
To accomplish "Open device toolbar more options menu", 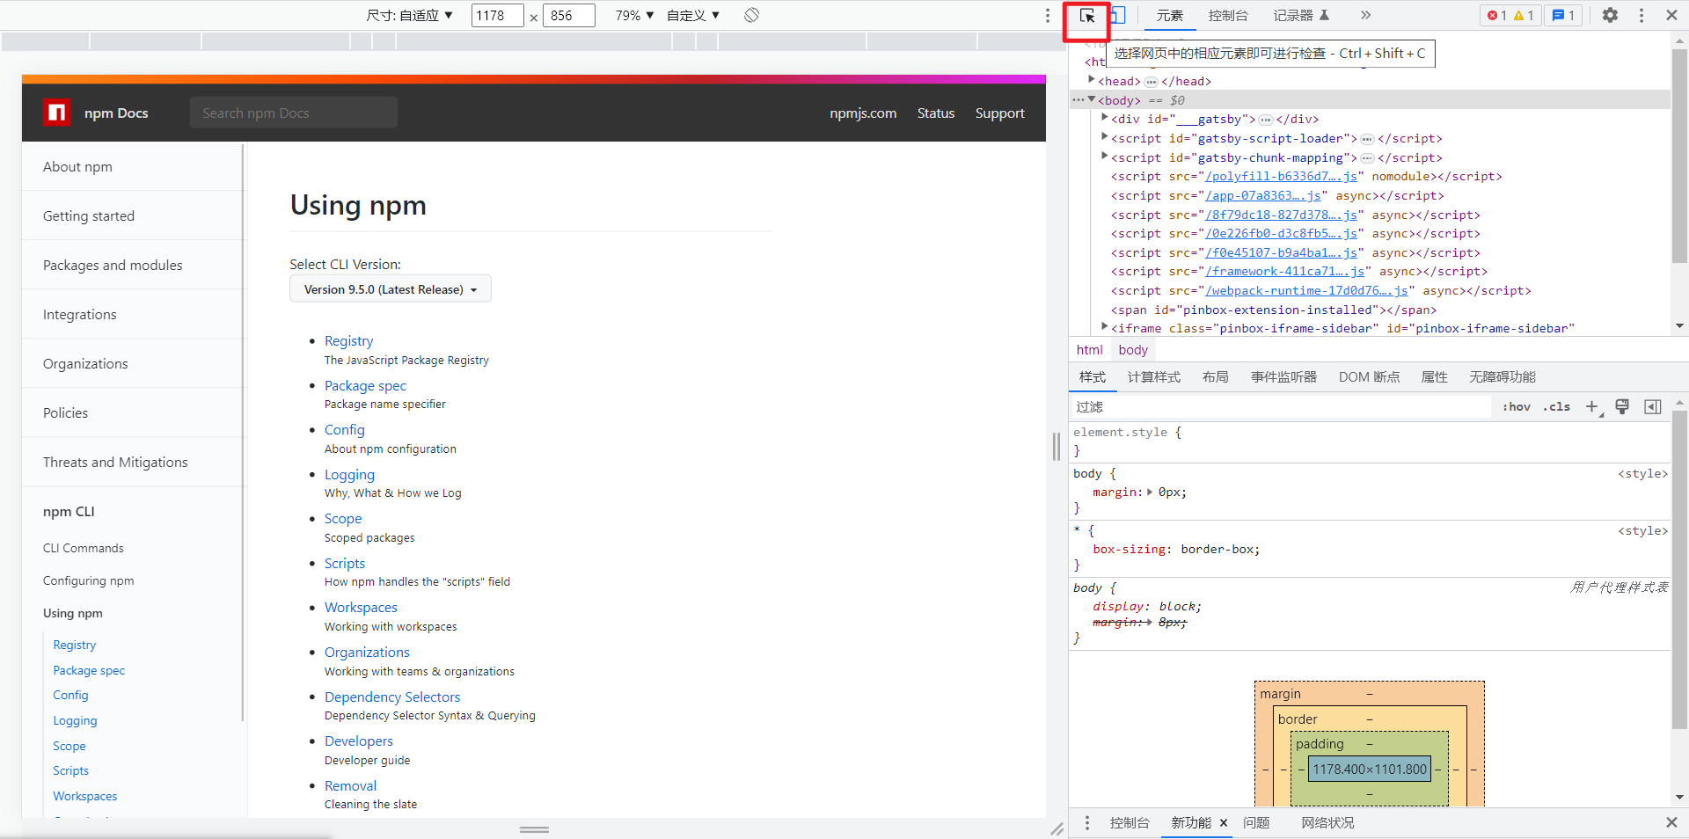I will point(1047,15).
